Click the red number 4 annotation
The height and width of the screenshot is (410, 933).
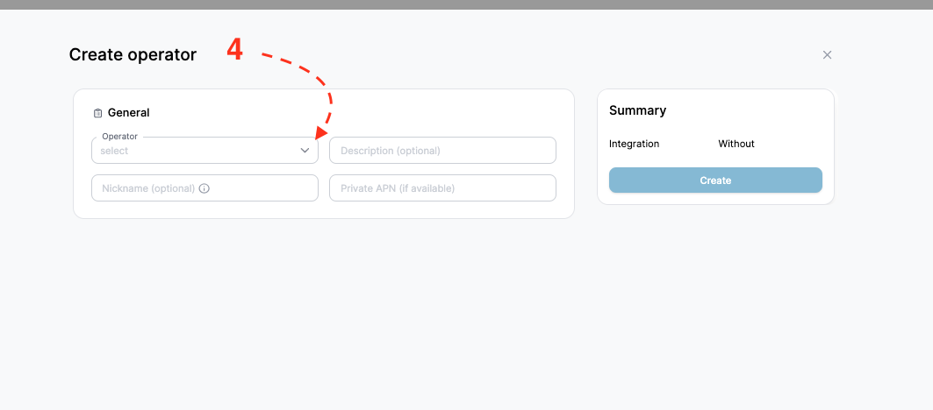235,50
